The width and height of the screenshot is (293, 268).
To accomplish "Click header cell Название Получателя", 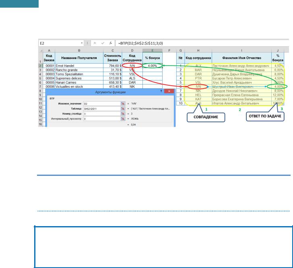I will (x=79, y=58).
